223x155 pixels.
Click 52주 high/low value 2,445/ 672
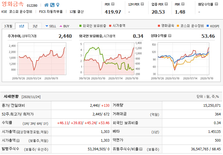[101, 114]
